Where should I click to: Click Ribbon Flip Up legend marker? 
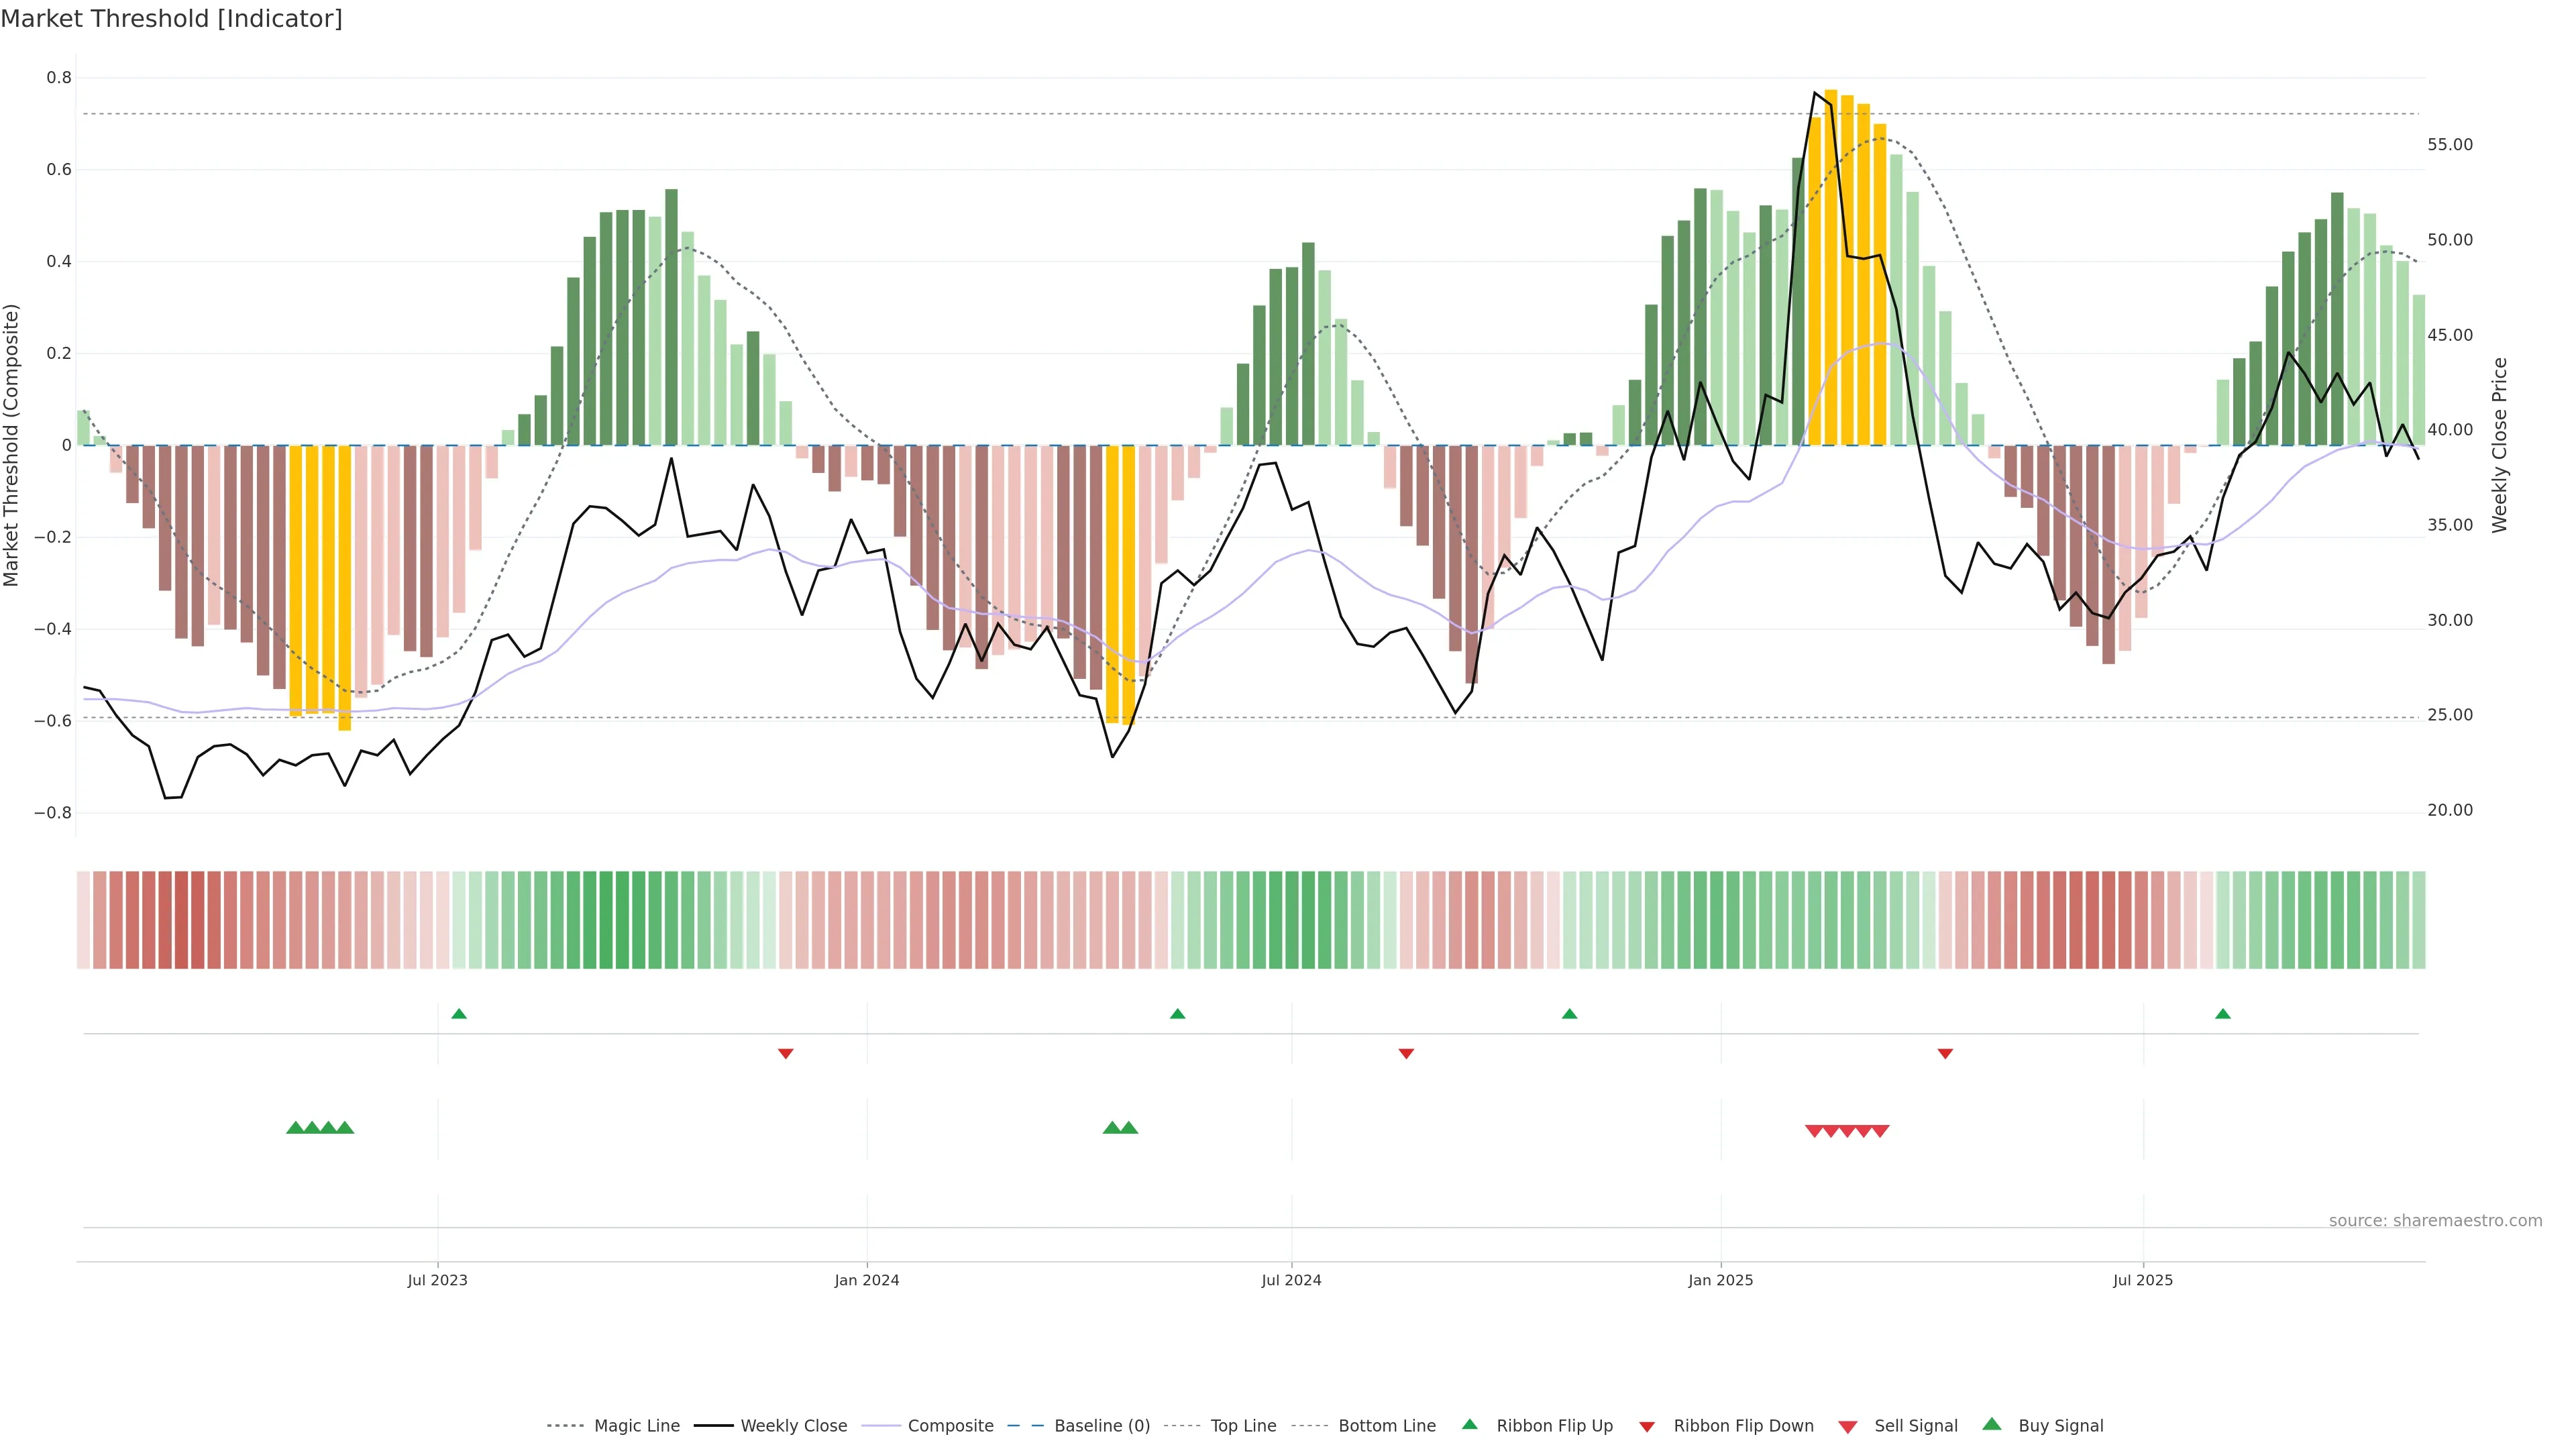1469,1424
